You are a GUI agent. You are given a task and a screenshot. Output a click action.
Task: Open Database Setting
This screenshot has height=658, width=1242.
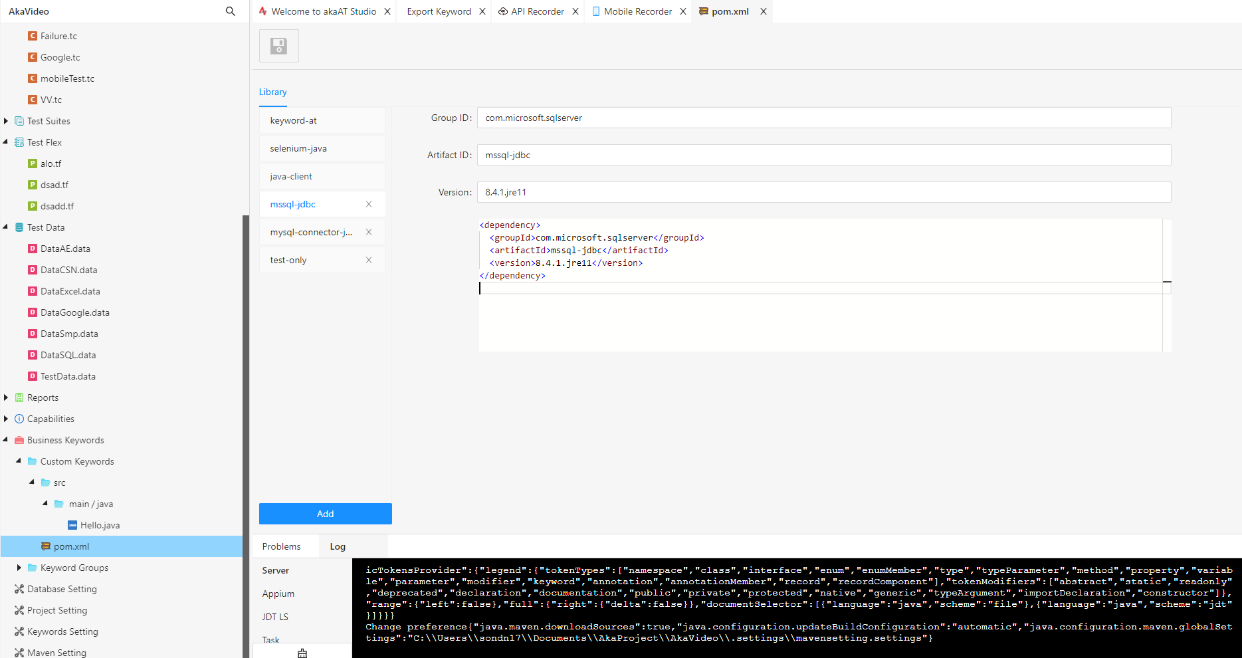pyautogui.click(x=61, y=589)
